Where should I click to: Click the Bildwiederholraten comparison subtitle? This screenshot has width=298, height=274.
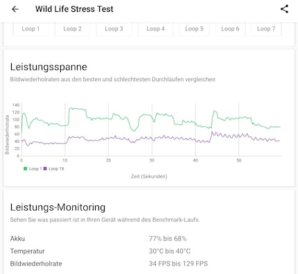tap(113, 79)
